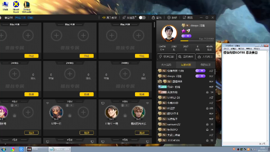Viewport: 270px width, 152px height.
Task: Click 创建 in noble room 1
Action: click(31, 56)
